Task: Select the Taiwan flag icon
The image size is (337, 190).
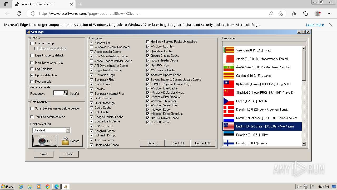Action: pos(229,84)
